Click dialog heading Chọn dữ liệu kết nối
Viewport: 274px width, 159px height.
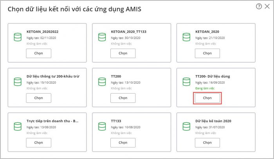point(74,9)
